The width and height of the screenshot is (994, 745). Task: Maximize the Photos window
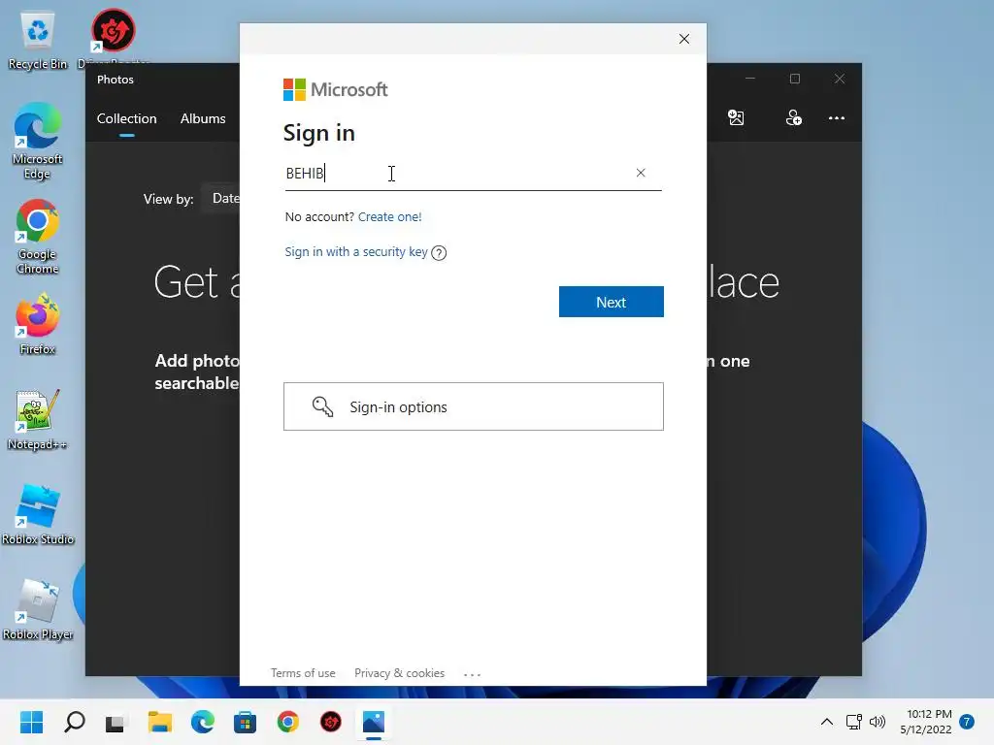pyautogui.click(x=795, y=79)
